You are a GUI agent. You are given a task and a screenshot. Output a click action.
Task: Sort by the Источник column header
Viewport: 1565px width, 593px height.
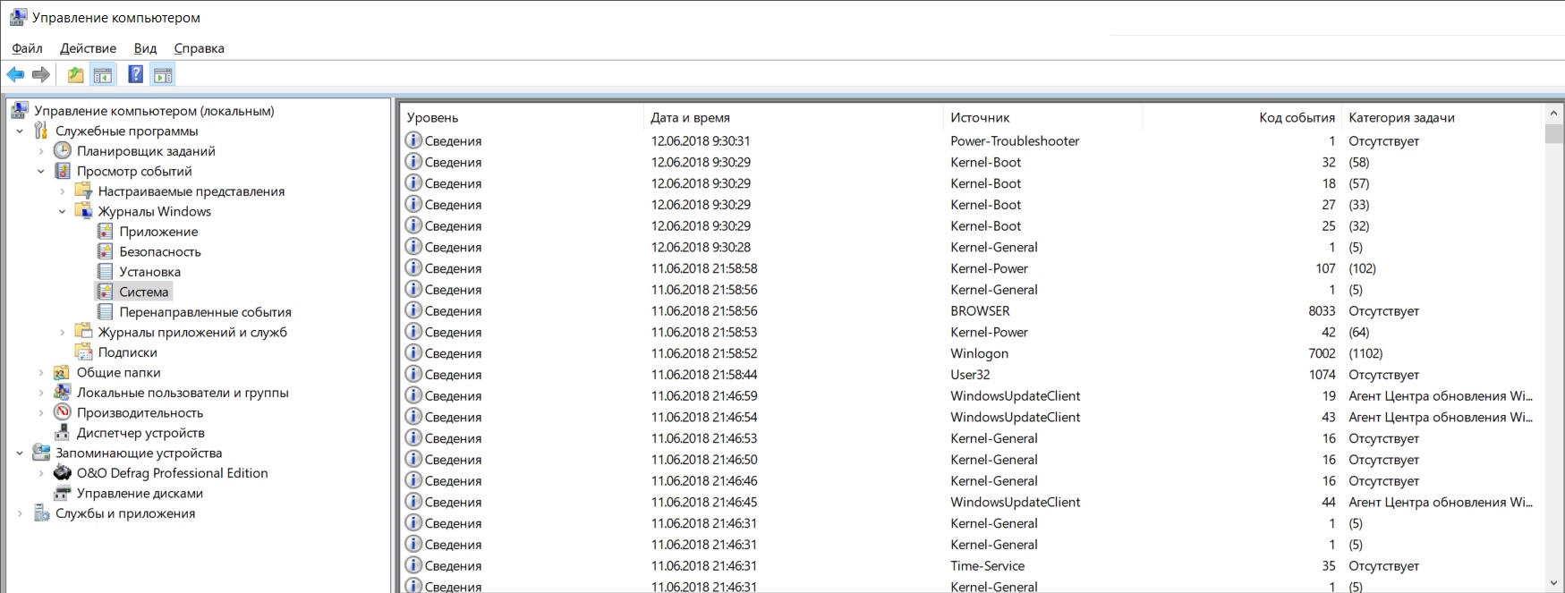pos(980,118)
